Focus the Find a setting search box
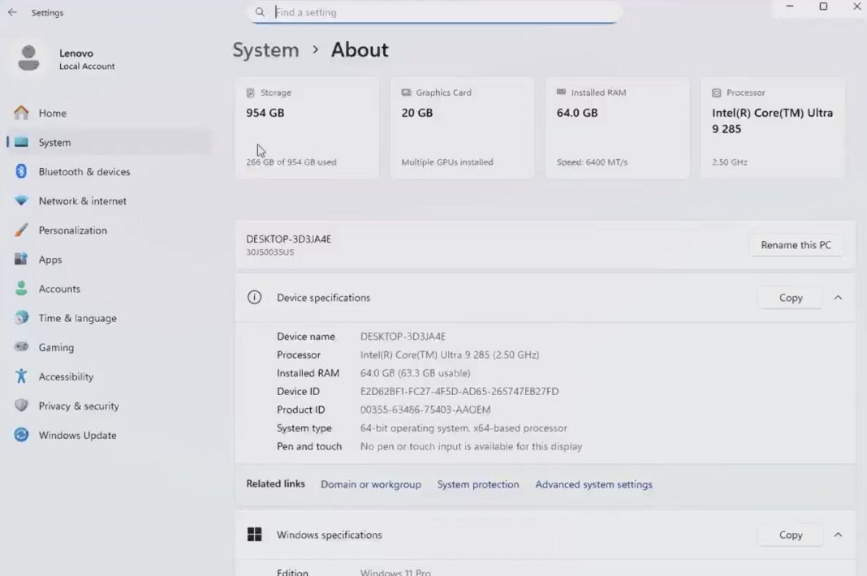Image resolution: width=867 pixels, height=576 pixels. tap(434, 12)
